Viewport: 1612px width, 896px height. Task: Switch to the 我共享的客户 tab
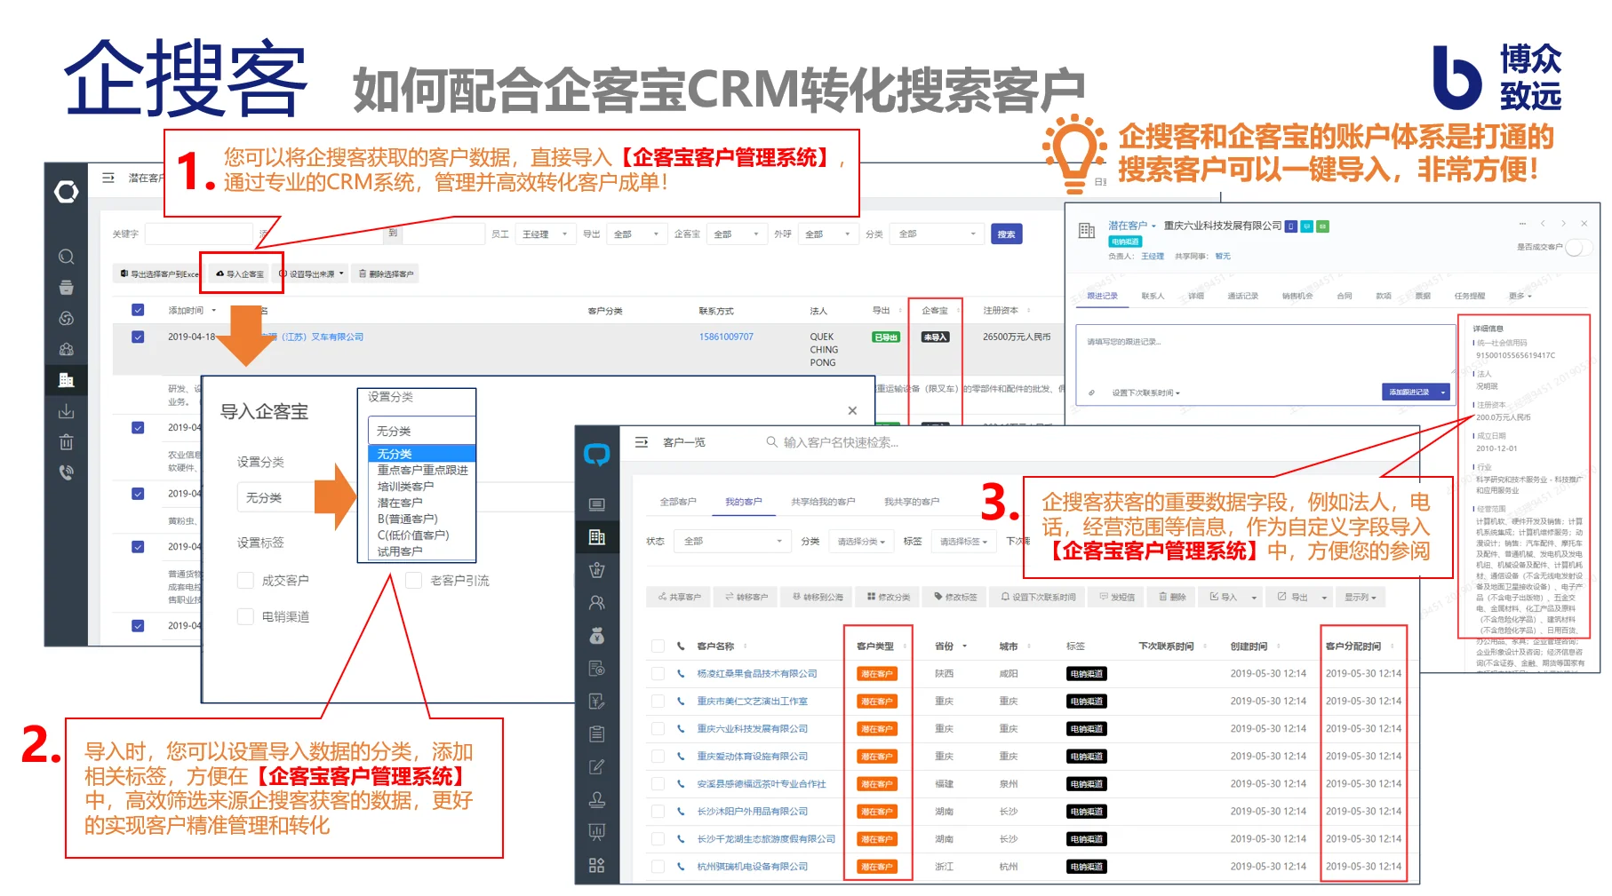(x=911, y=502)
